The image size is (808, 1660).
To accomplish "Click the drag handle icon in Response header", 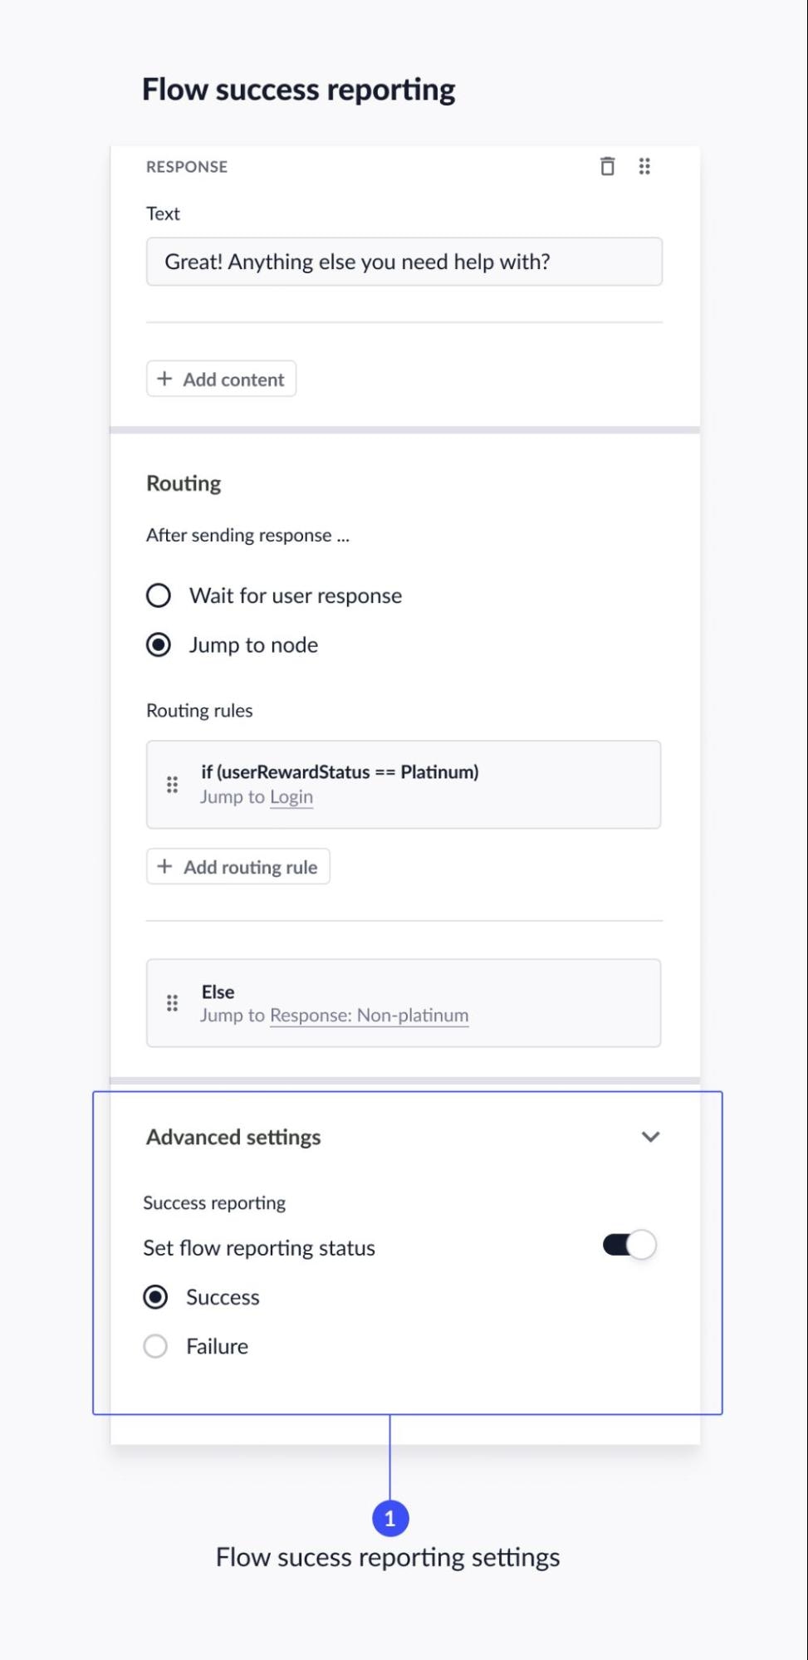I will pos(644,167).
